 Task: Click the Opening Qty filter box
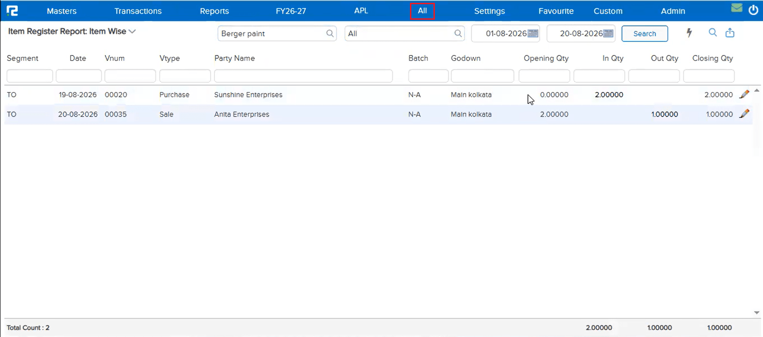544,76
